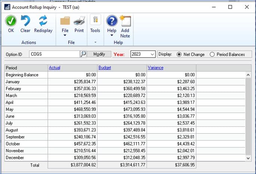Minimize the Account Rollup Inquiry window
The width and height of the screenshot is (256, 174).
click(214, 7)
